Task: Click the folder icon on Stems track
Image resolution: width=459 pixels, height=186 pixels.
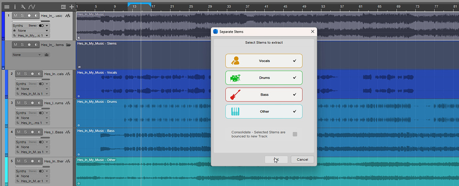Action: point(68,45)
